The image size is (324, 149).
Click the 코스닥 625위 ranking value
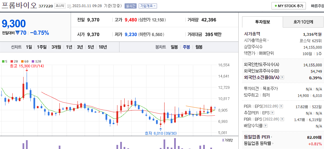(x=311, y=40)
